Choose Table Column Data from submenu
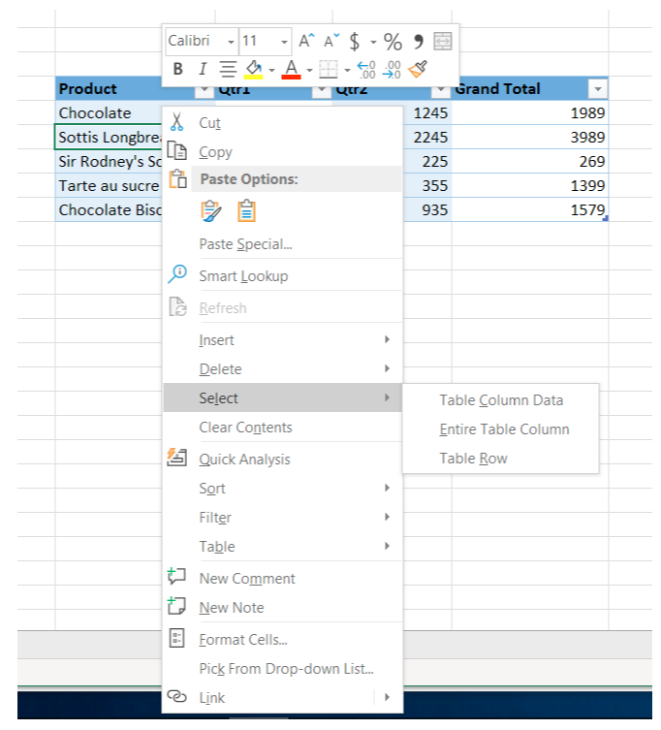 click(501, 399)
